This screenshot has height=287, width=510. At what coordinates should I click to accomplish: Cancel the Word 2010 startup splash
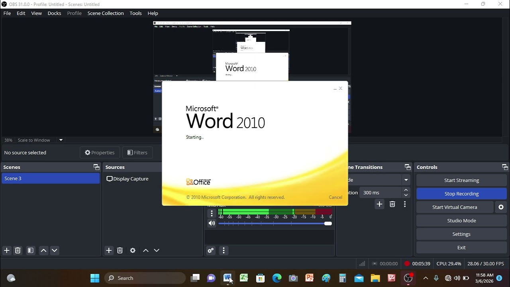coord(335,197)
